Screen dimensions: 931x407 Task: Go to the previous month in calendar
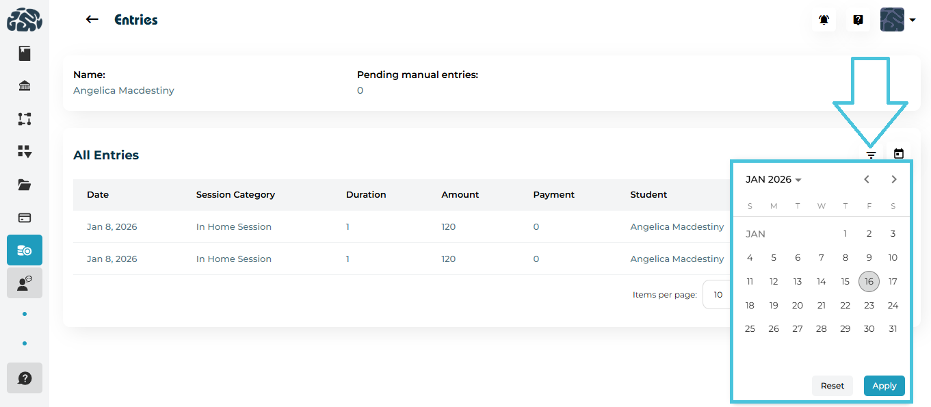click(867, 179)
